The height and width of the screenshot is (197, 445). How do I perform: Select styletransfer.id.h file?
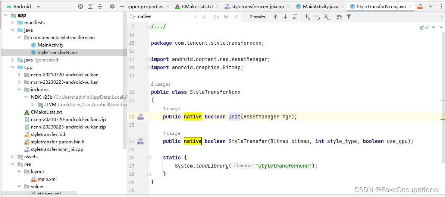click(x=48, y=134)
